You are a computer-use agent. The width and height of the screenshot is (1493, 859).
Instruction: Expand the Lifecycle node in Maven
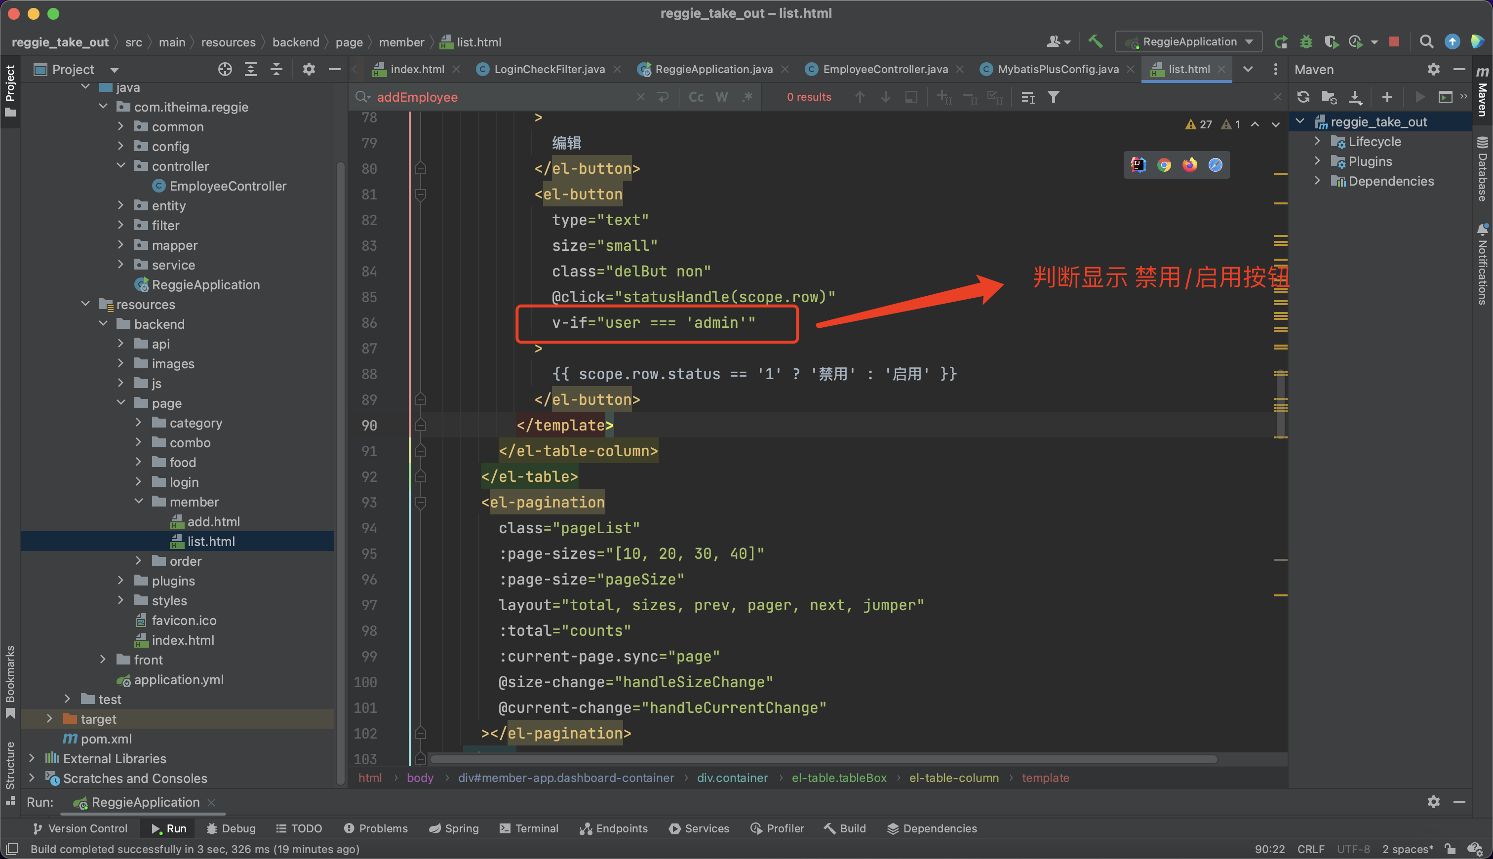click(x=1317, y=142)
